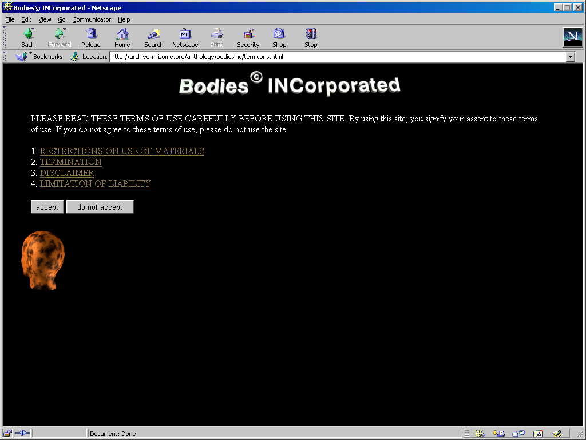The height and width of the screenshot is (440, 586).
Task: Click the accept button
Action: pyautogui.click(x=47, y=207)
